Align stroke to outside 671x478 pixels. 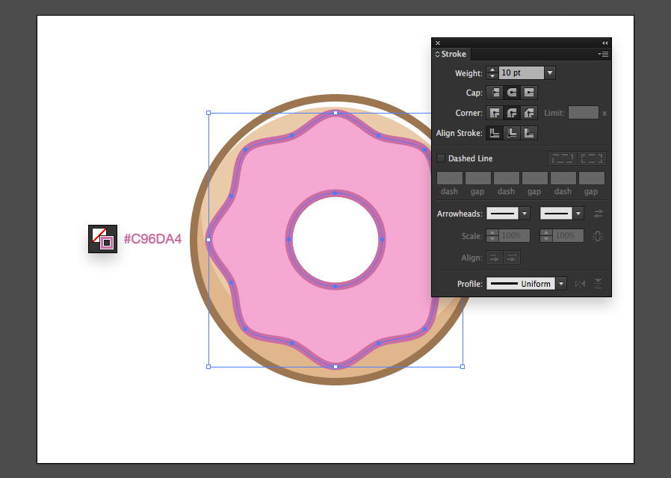click(x=529, y=133)
